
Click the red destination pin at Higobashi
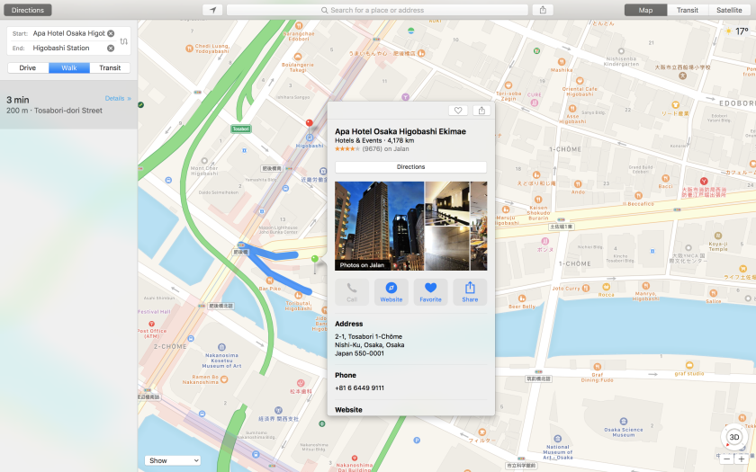(x=309, y=124)
